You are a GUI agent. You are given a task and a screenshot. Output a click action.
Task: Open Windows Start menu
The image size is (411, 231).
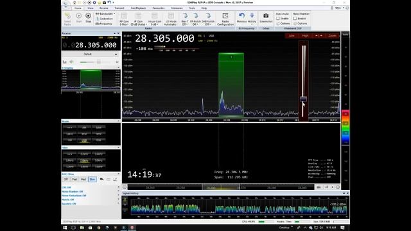click(65, 228)
